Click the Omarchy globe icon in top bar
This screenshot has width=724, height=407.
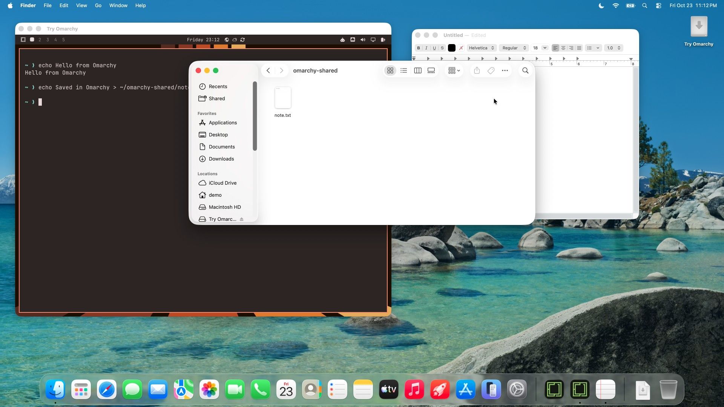point(227,40)
